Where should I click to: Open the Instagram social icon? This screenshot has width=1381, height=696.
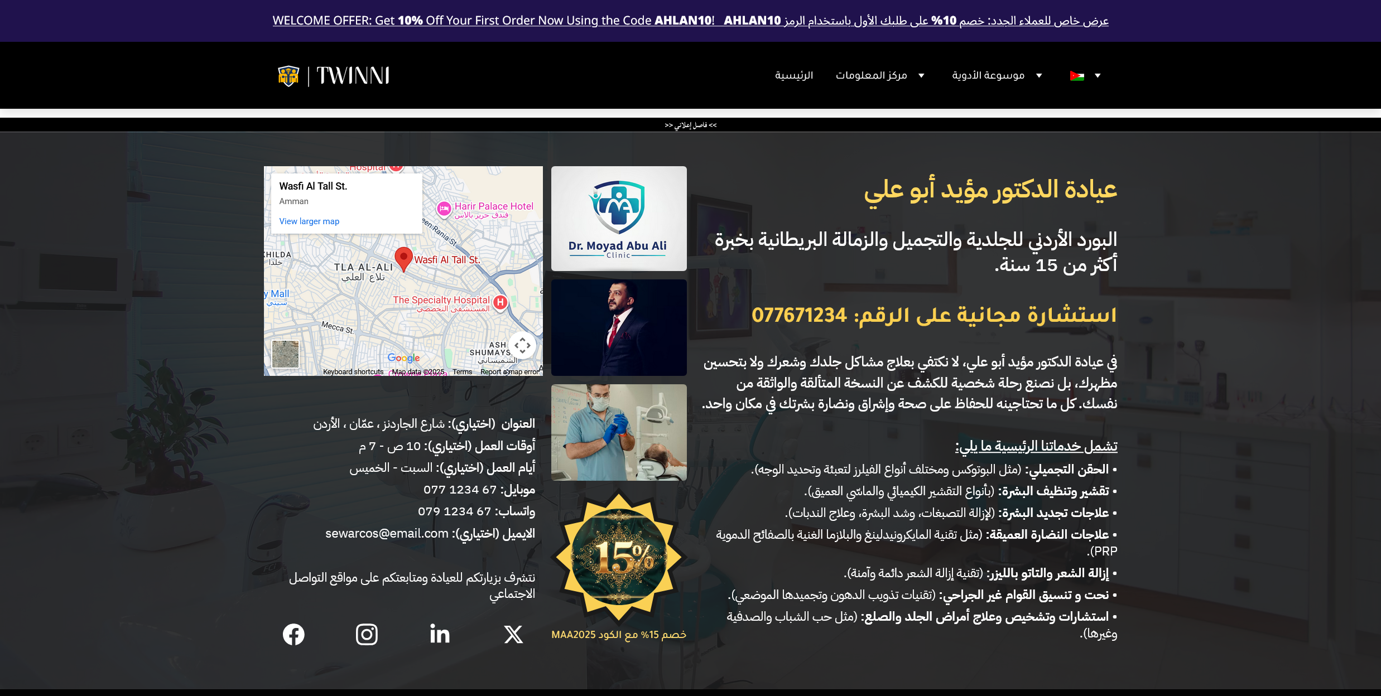point(367,634)
